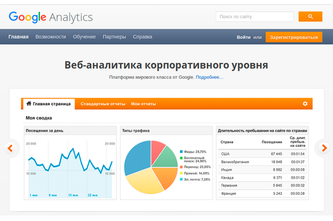This screenshot has width=333, height=221.
Task: Click the Посещения за день panel header
Action: pos(70,131)
